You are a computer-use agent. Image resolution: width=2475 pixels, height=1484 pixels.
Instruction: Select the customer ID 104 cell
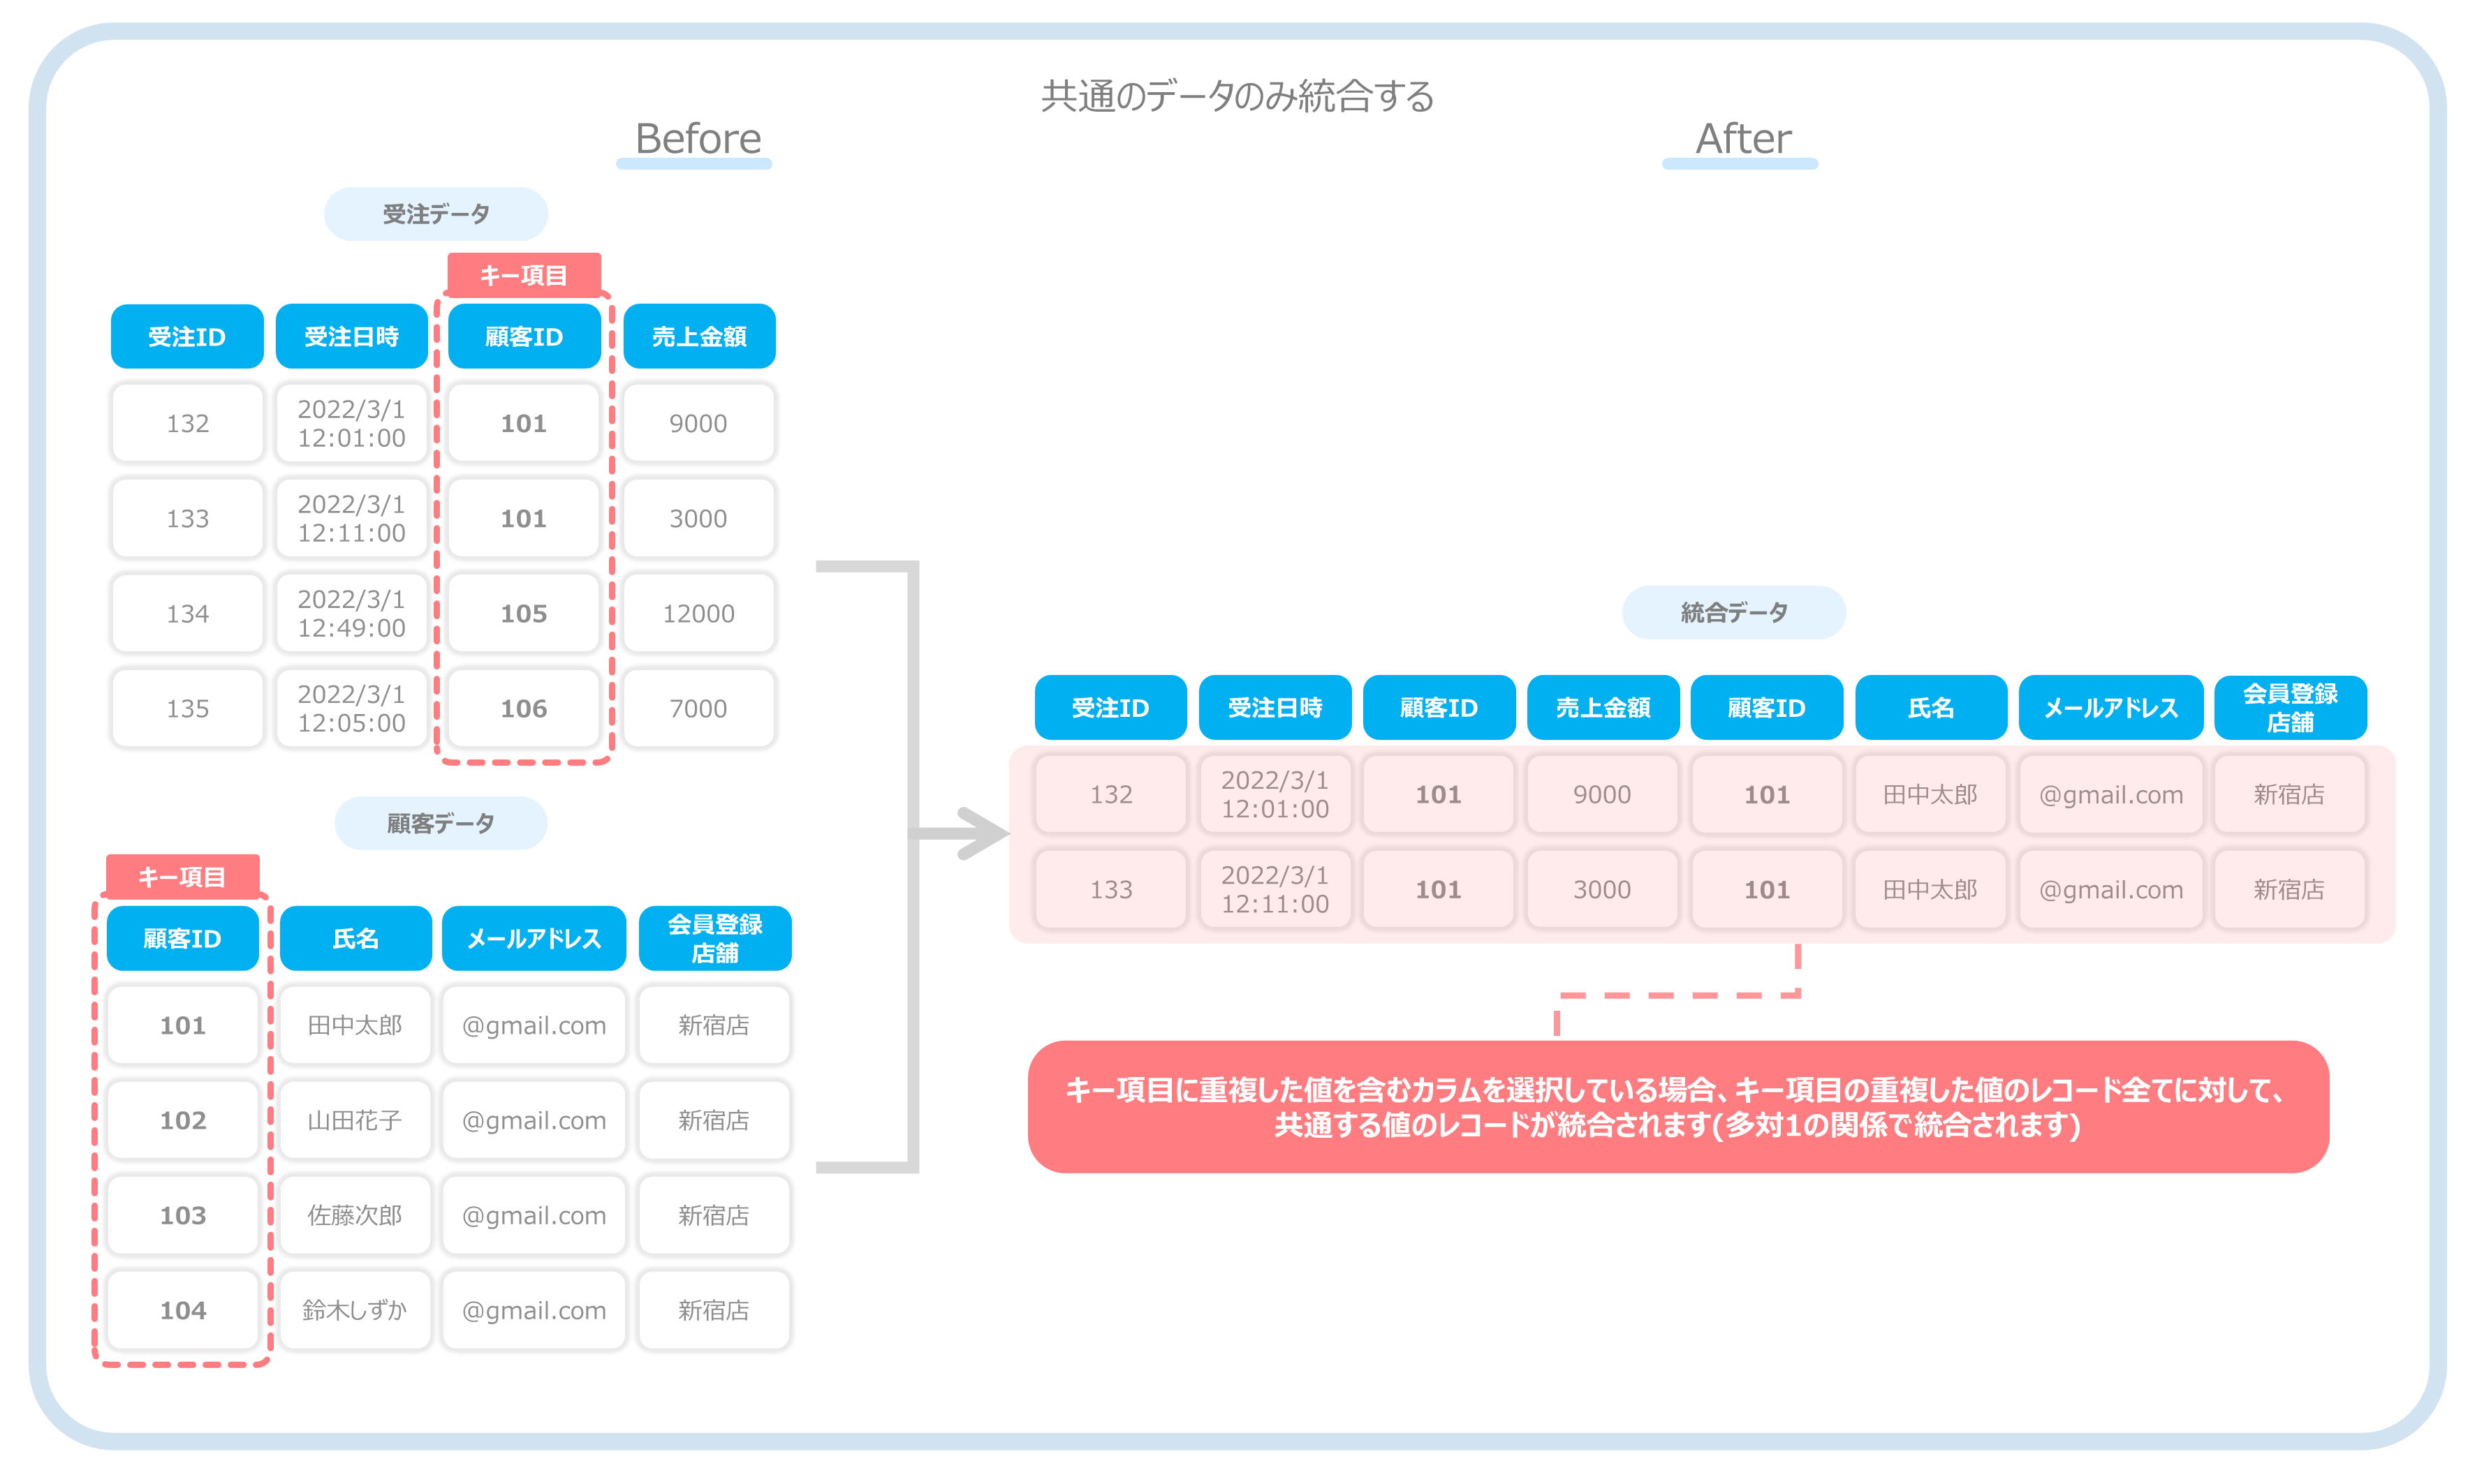click(182, 1310)
